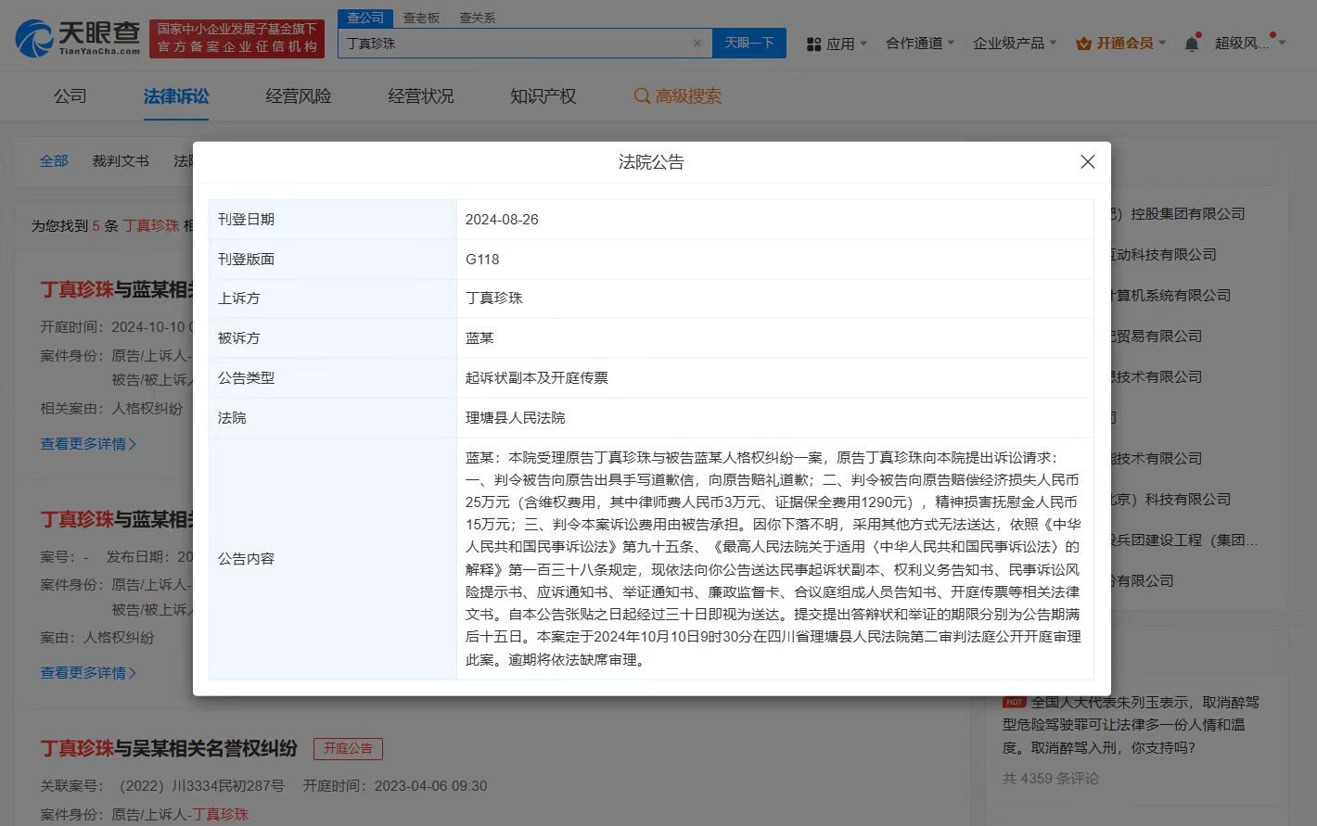Screen dimensions: 1317x826
Task: Click the 天眼一下 search button
Action: click(x=748, y=43)
